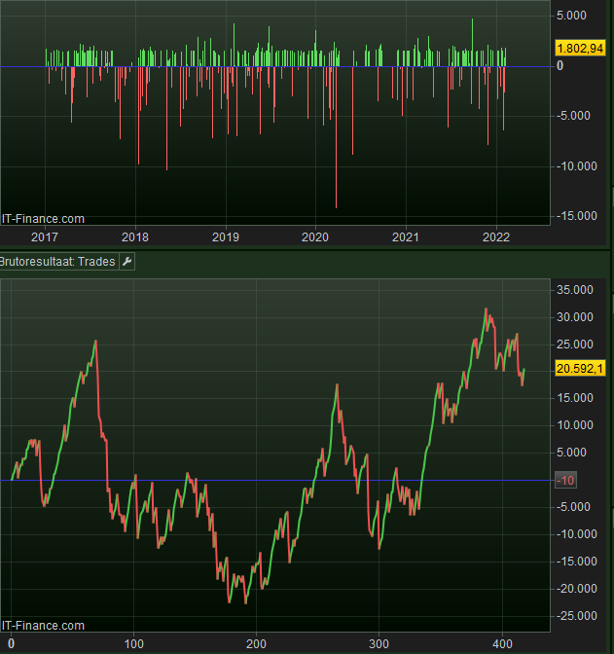Click the largest red loss bar in 2020
614x654 pixels.
click(337, 137)
